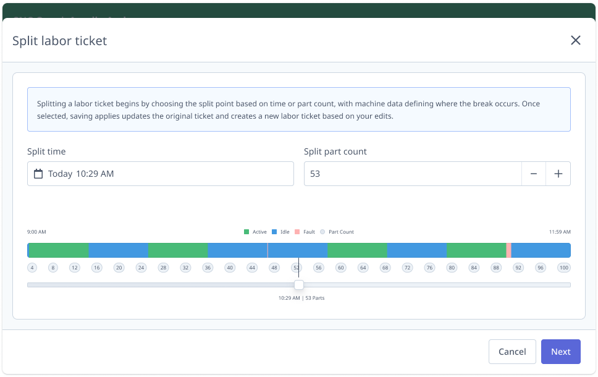Click the Split part count input showing 53
598x377 pixels.
tap(413, 174)
